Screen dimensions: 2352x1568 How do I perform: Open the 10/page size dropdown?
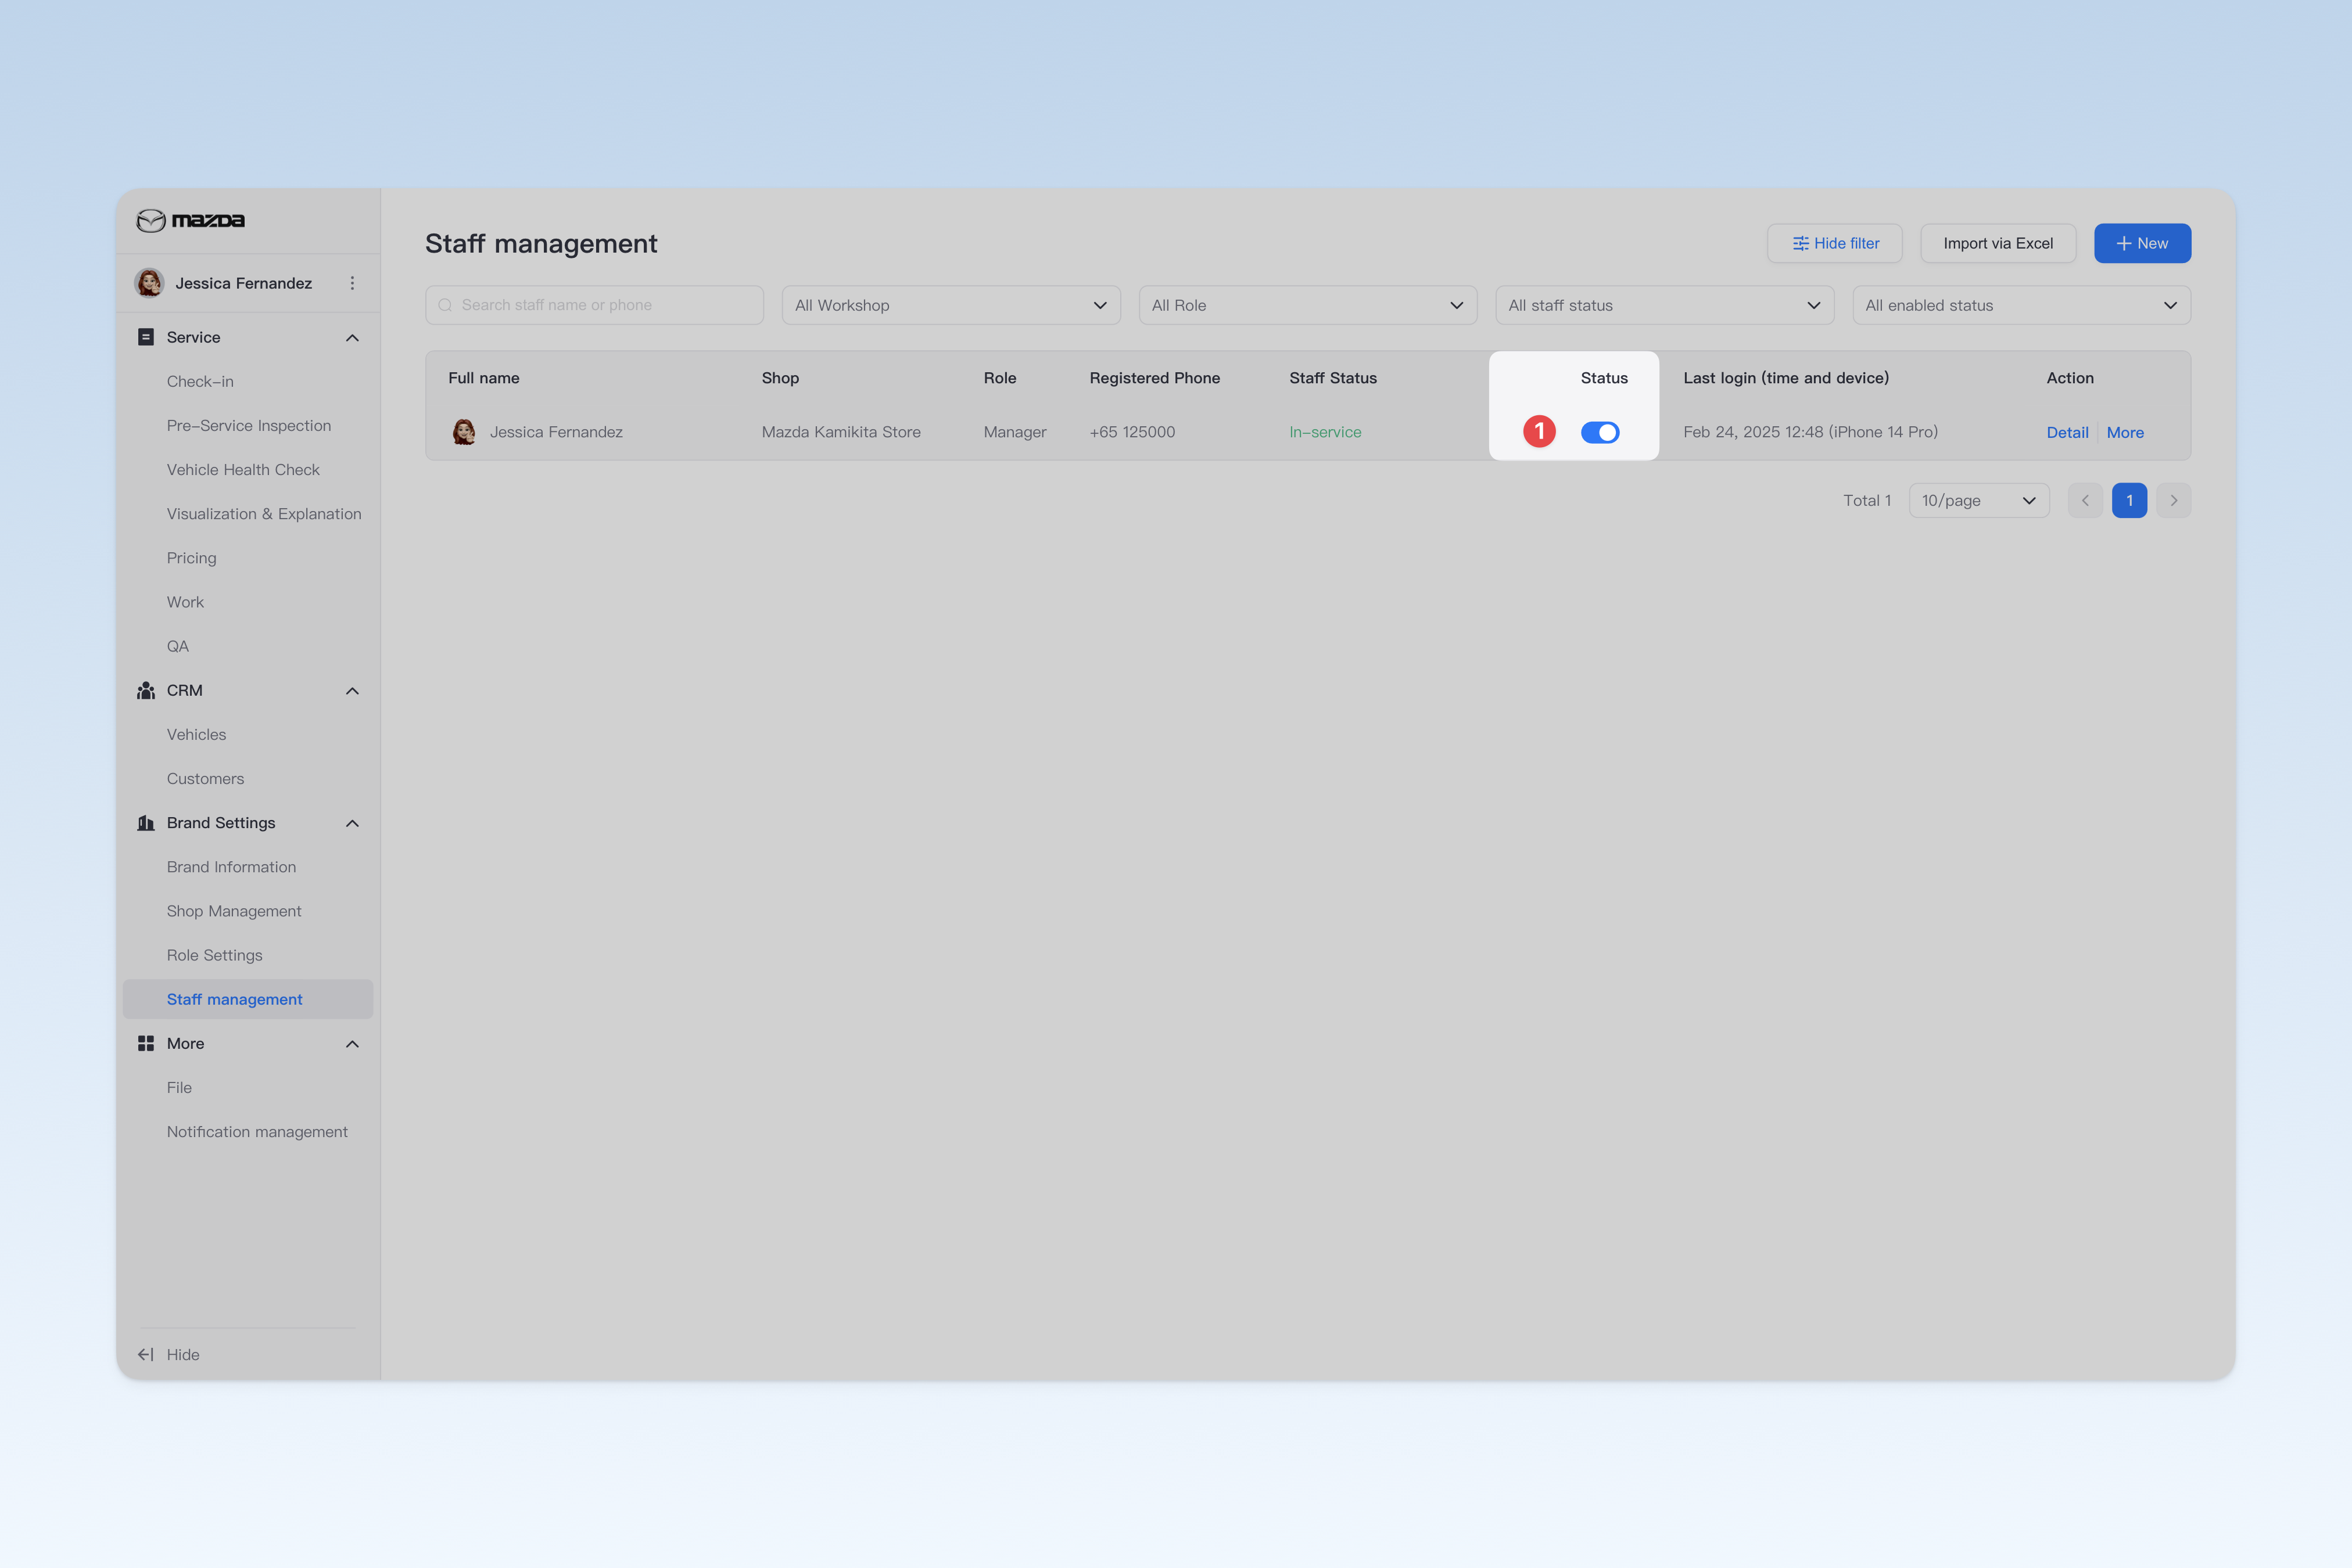coord(1979,500)
